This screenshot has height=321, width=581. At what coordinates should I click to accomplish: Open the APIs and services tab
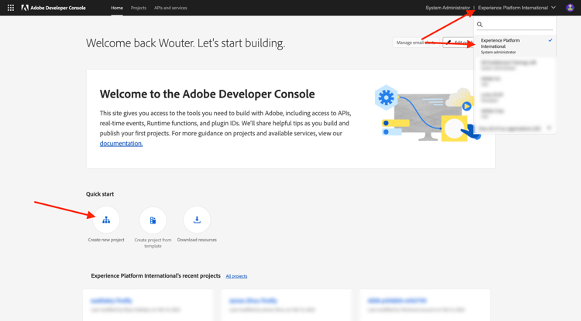(170, 8)
